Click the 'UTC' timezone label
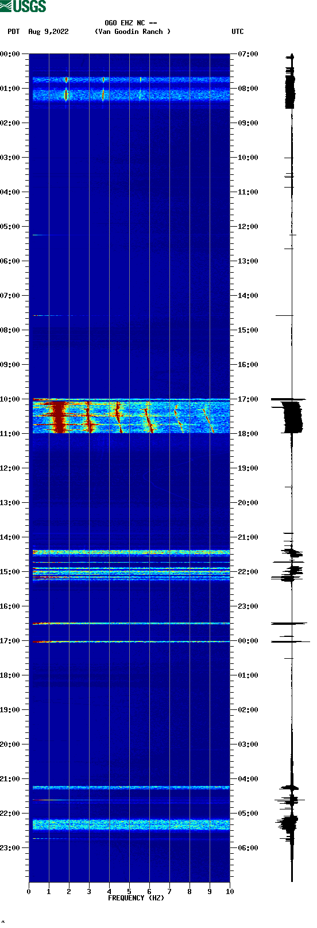This screenshot has width=317, height=928. [238, 32]
